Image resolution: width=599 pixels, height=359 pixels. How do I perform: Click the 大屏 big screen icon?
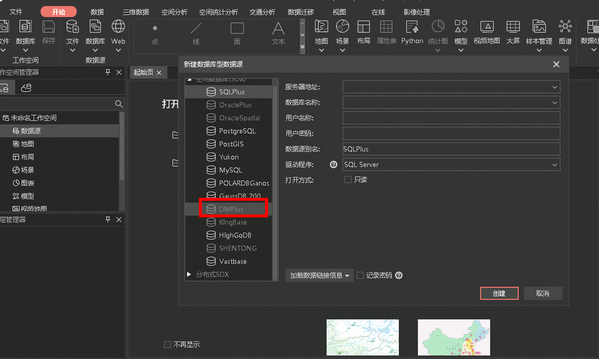click(x=513, y=27)
